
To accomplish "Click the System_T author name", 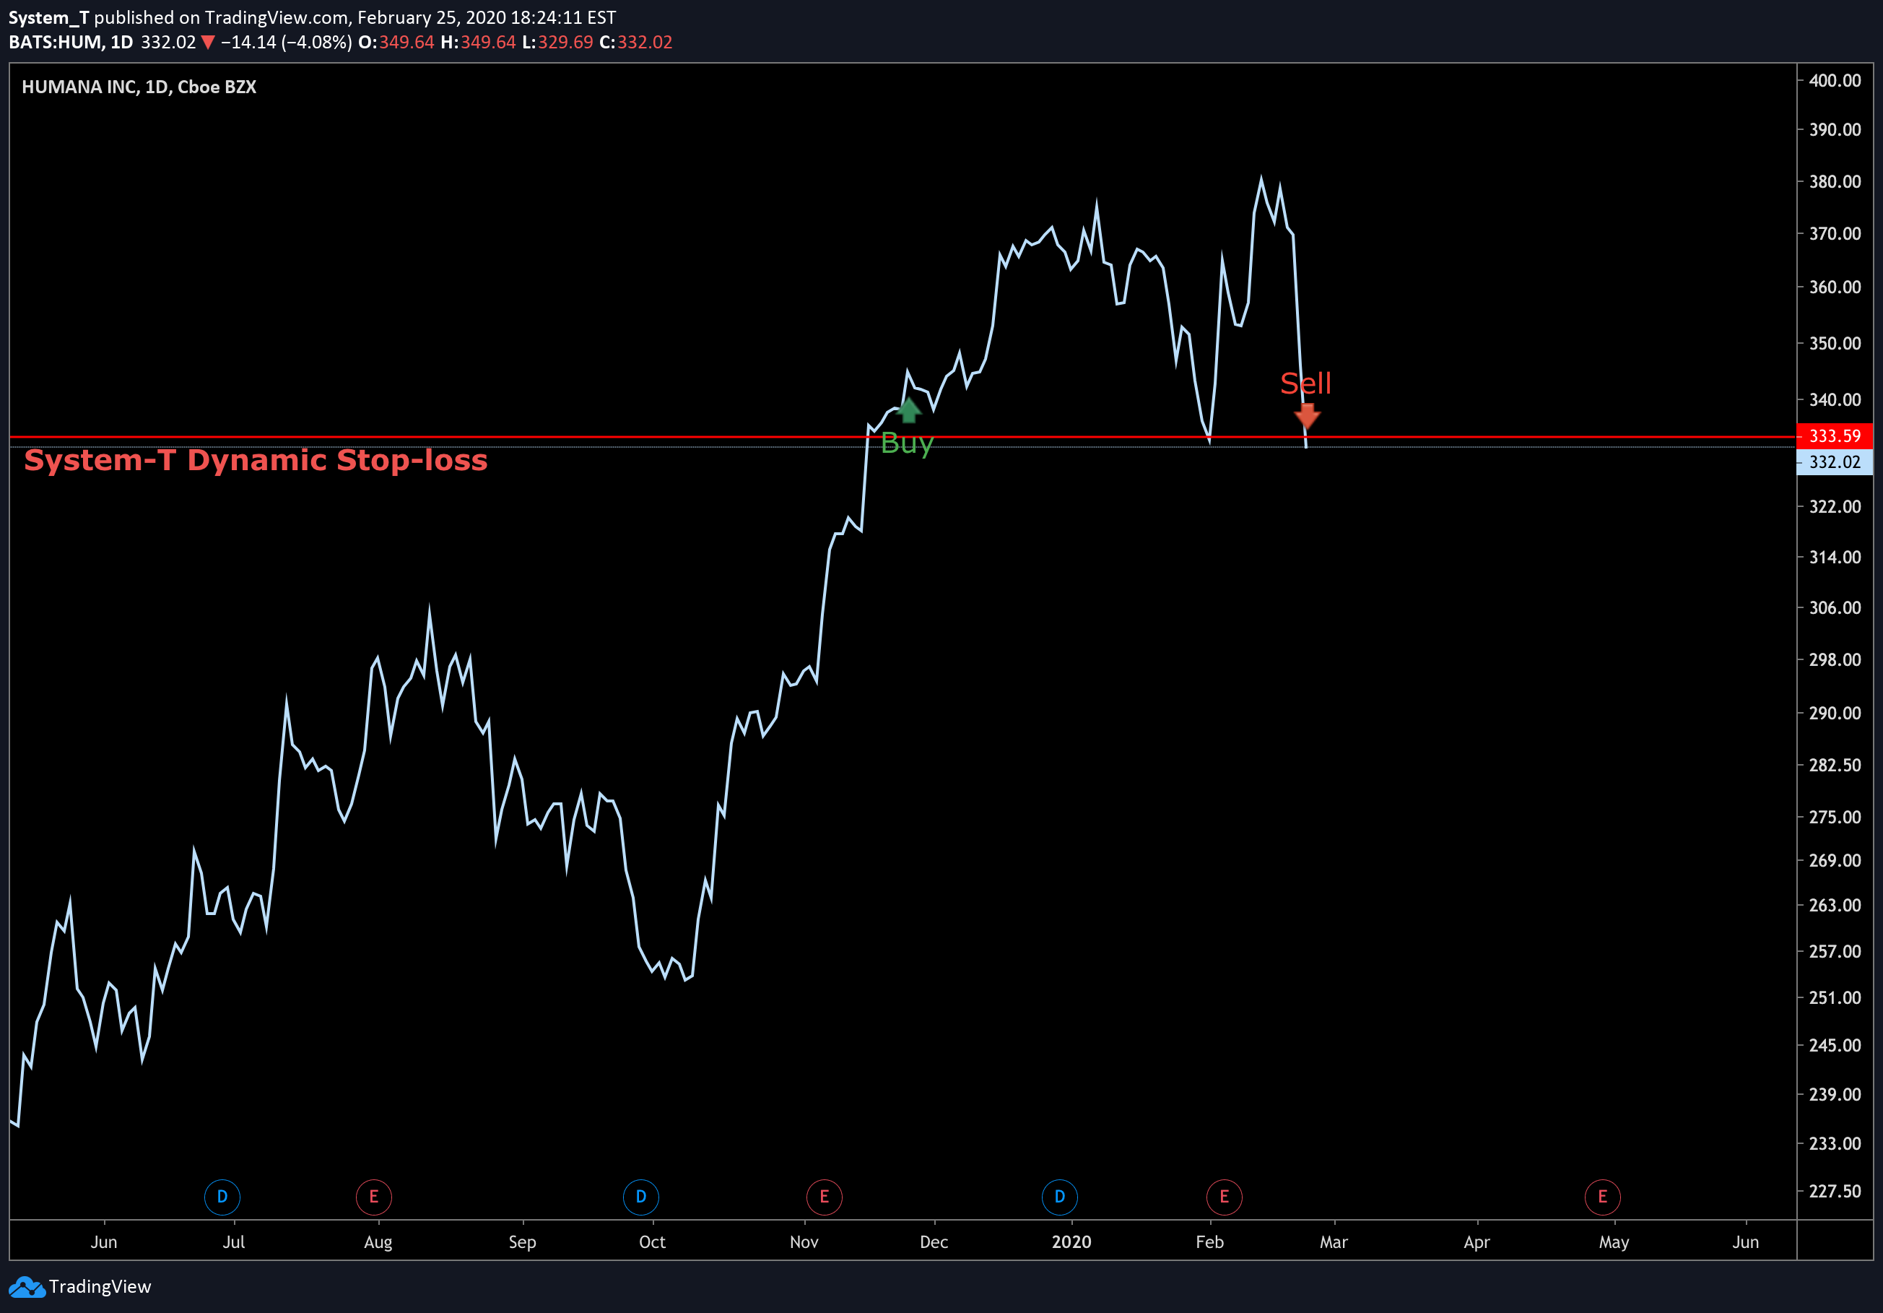I will click(48, 18).
